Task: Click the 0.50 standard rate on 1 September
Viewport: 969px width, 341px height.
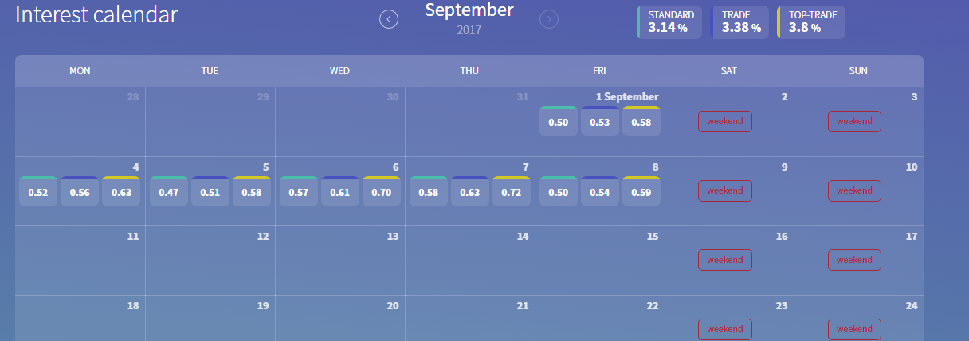Action: 558,122
